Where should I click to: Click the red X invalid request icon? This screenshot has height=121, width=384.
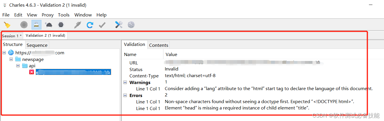point(32,72)
